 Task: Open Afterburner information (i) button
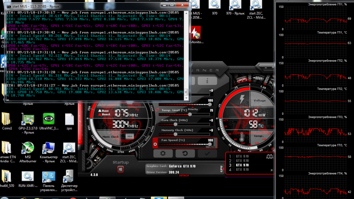207,81
